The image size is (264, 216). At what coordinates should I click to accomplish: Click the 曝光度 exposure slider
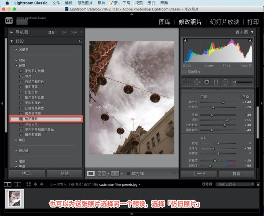click(223, 102)
